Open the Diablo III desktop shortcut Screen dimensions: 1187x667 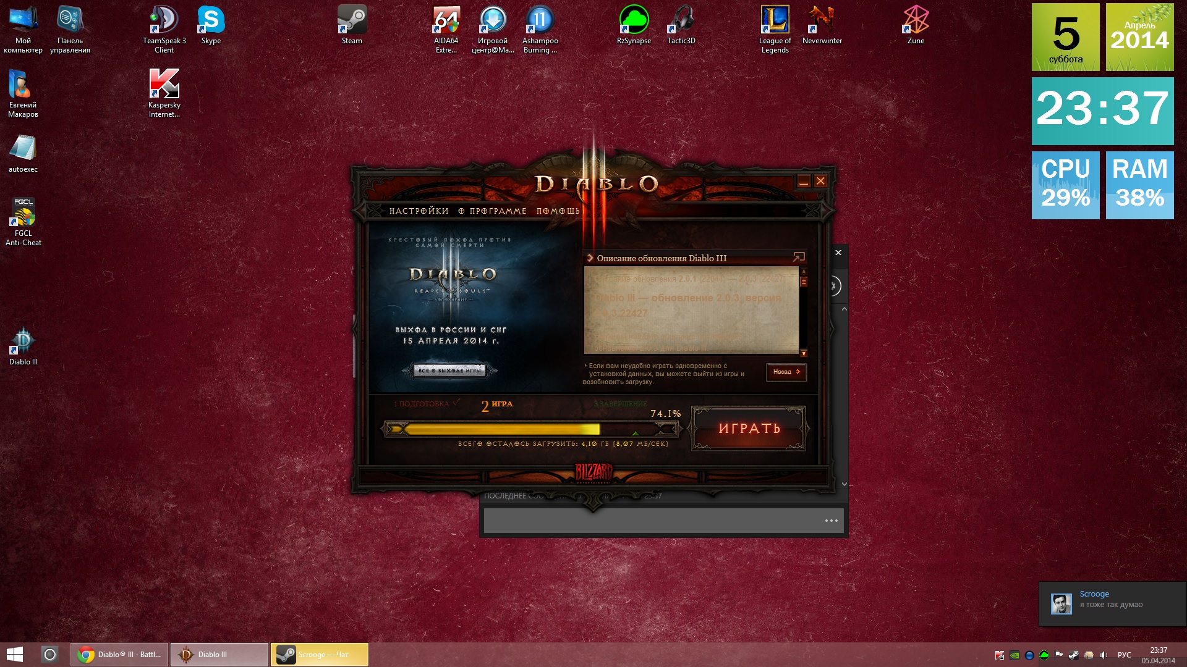pos(23,346)
